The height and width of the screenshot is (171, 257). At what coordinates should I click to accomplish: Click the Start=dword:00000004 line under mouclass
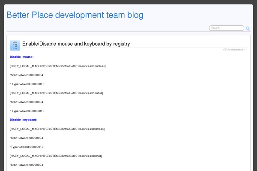click(27, 75)
